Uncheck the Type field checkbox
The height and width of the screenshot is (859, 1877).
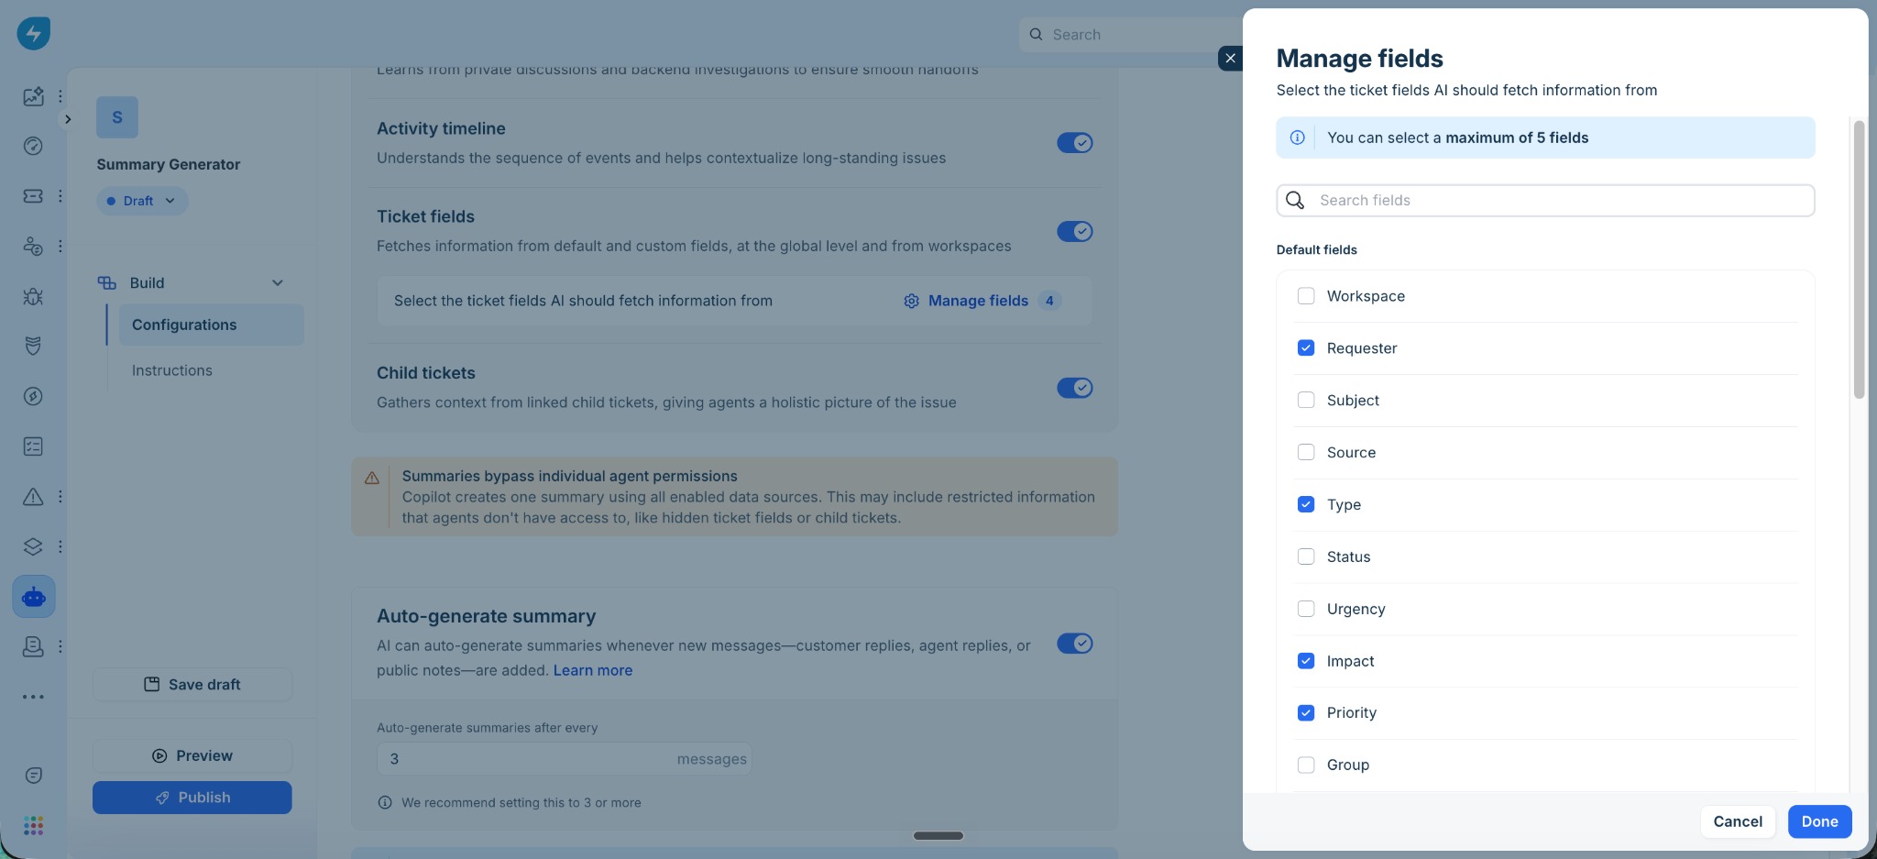(1306, 505)
